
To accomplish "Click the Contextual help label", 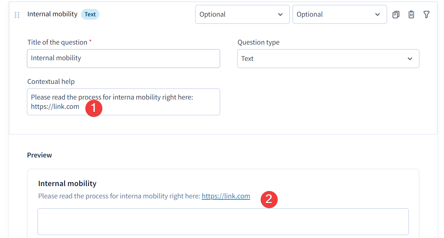I will point(51,82).
